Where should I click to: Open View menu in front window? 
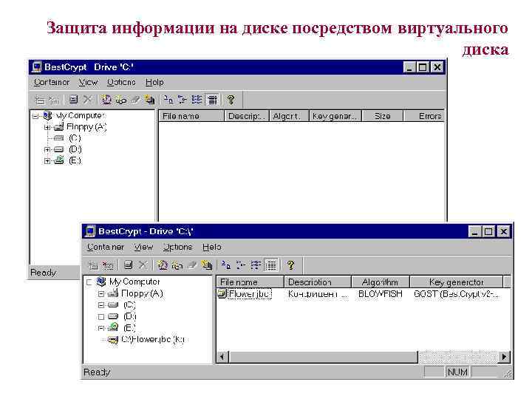[143, 247]
